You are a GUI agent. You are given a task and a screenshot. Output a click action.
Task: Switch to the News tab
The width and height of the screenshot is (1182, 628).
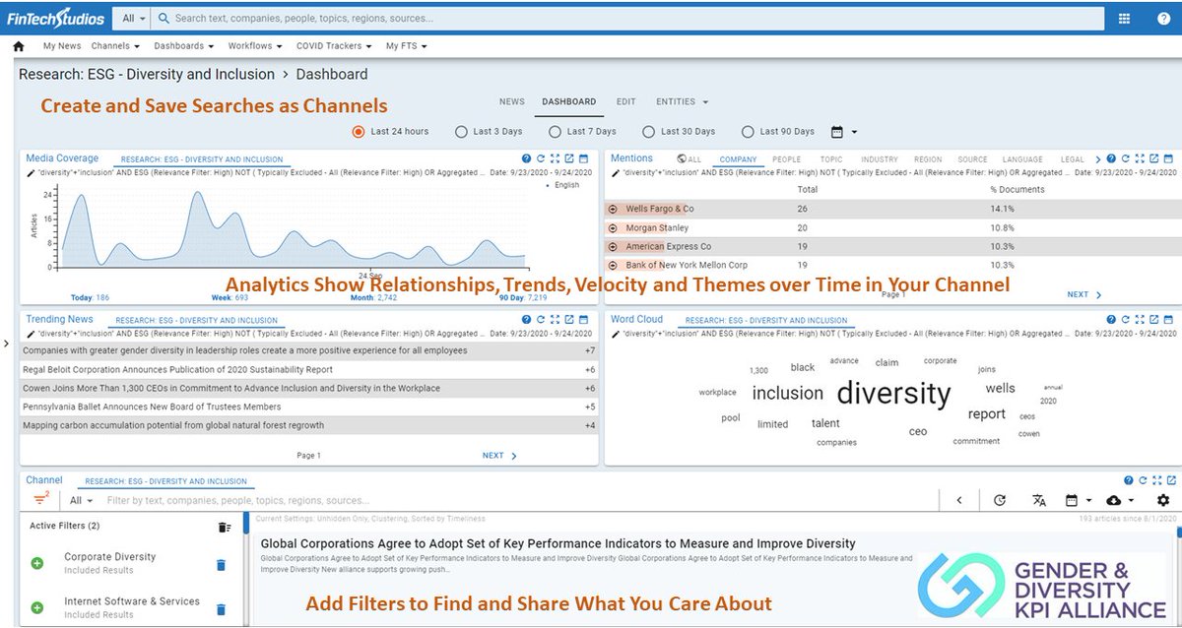point(512,101)
